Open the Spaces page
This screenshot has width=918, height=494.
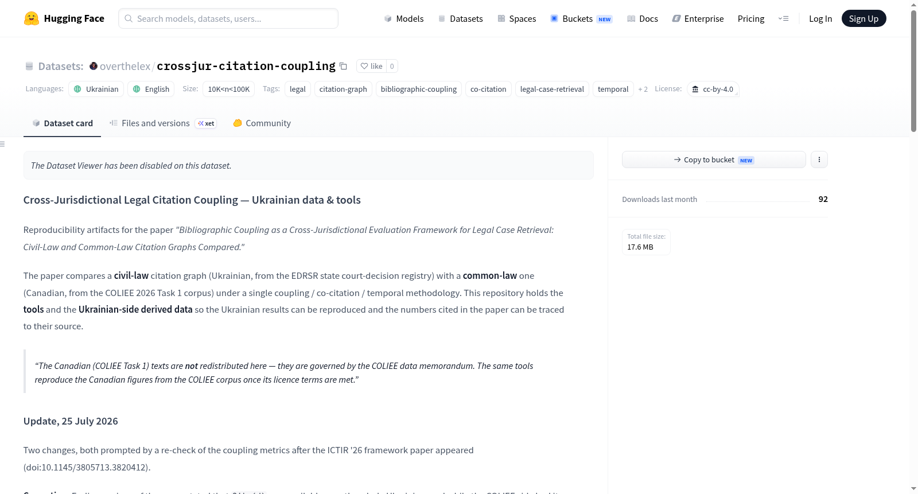[516, 18]
